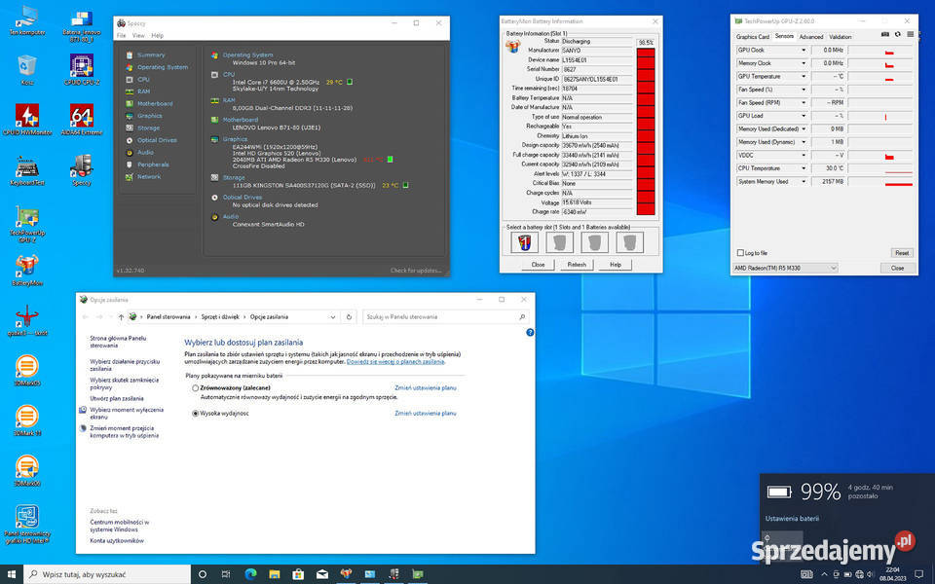Click the up arrow in Opcje zasilania navigation
This screenshot has height=584, width=935.
(121, 317)
